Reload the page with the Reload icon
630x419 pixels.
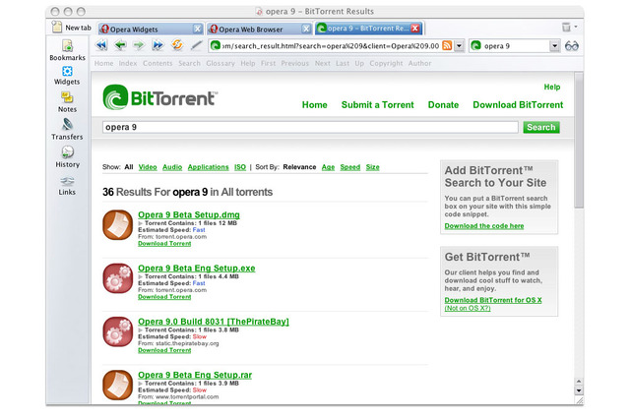177,45
